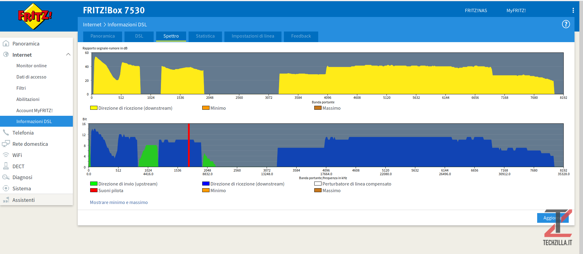
Task: Open the three-dot options menu
Action: click(x=573, y=10)
